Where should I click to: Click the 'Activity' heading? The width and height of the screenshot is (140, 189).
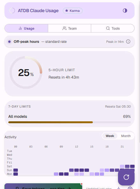[11, 137]
